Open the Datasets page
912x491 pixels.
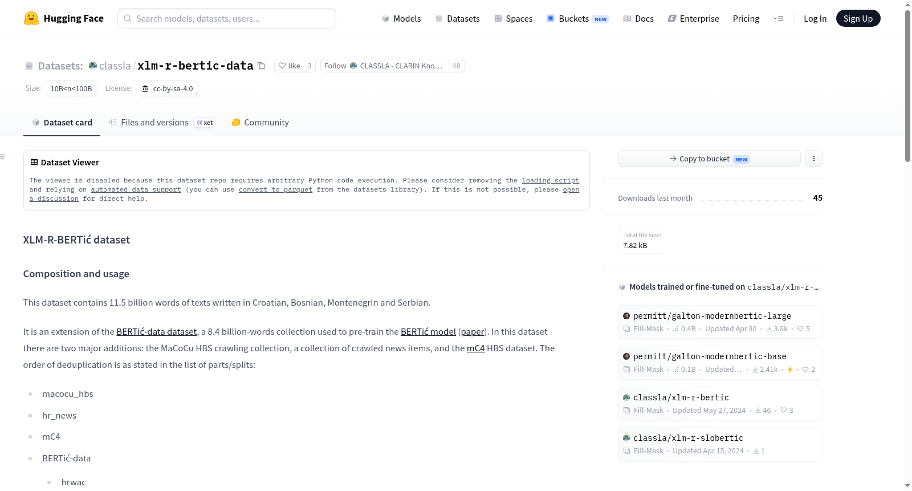tap(458, 18)
